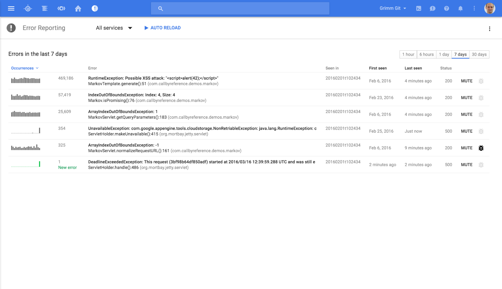Sort by First seen column header
The image size is (502, 289).
click(x=378, y=68)
